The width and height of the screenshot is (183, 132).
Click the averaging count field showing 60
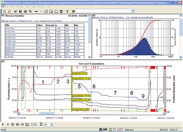[47, 125]
